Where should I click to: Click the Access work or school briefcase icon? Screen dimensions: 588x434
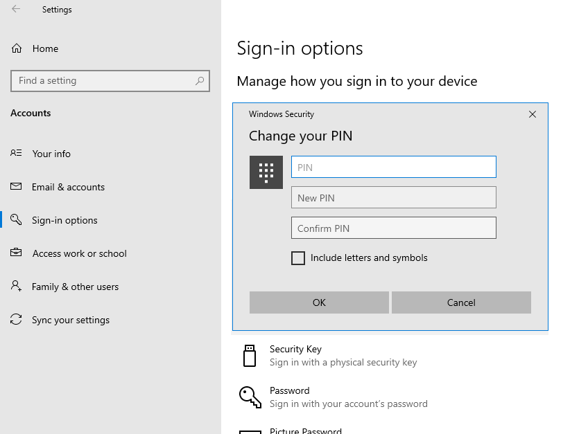[x=17, y=253]
